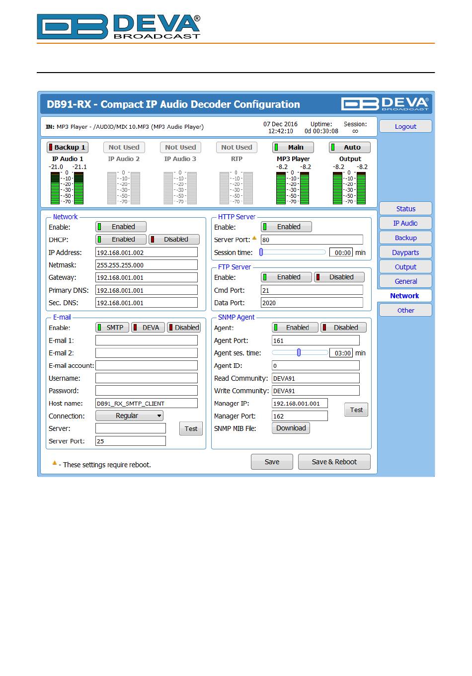Click the Read Community field

(315, 378)
